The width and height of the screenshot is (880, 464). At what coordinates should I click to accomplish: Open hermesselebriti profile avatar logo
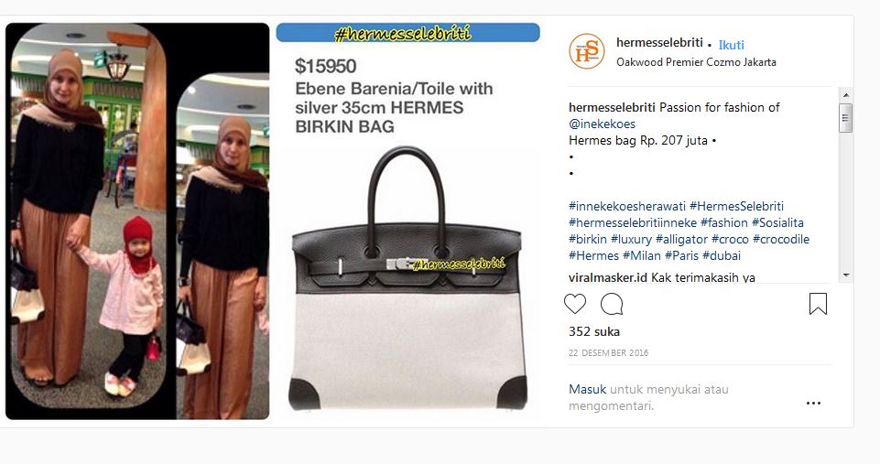[x=586, y=51]
